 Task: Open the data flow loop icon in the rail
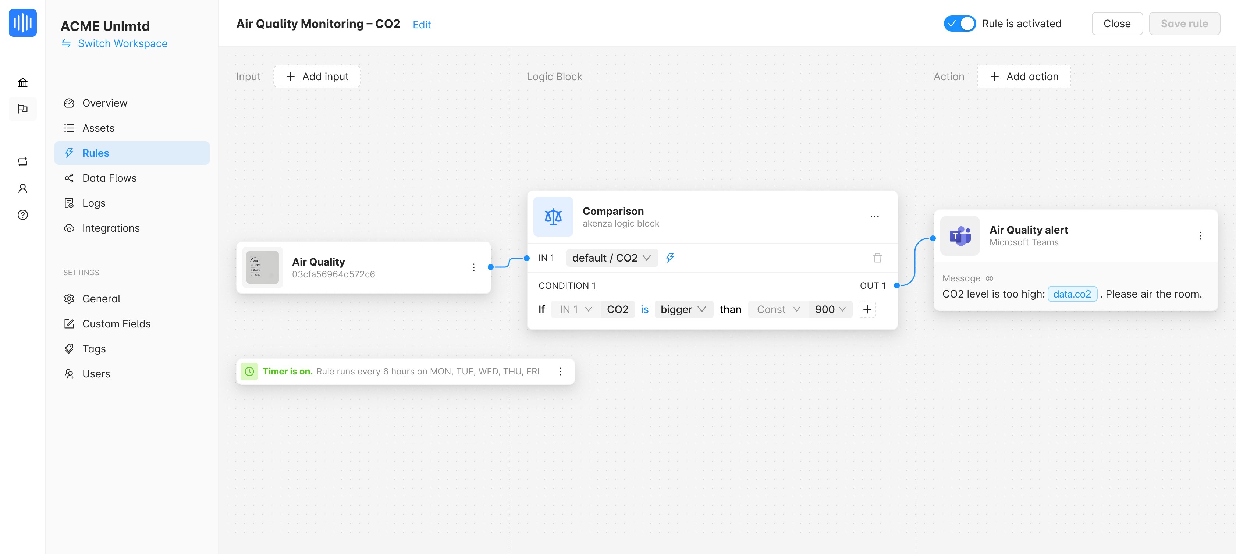tap(22, 161)
